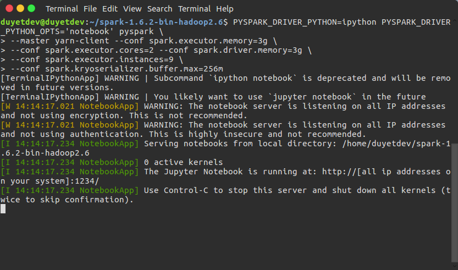Click the ~/spark-1.6.2-bin-hadoop2.6 prompt path
The height and width of the screenshot is (270, 458).
click(156, 22)
